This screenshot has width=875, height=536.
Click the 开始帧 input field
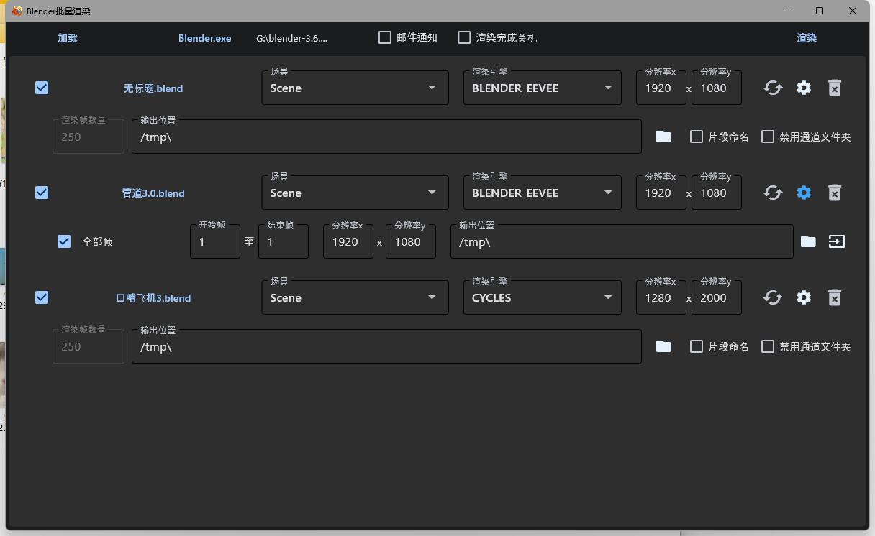(215, 241)
